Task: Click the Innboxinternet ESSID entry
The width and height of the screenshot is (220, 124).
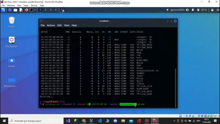Action: (x=147, y=71)
